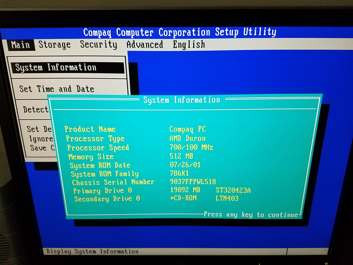
Task: Open the Security menu
Action: [98, 45]
